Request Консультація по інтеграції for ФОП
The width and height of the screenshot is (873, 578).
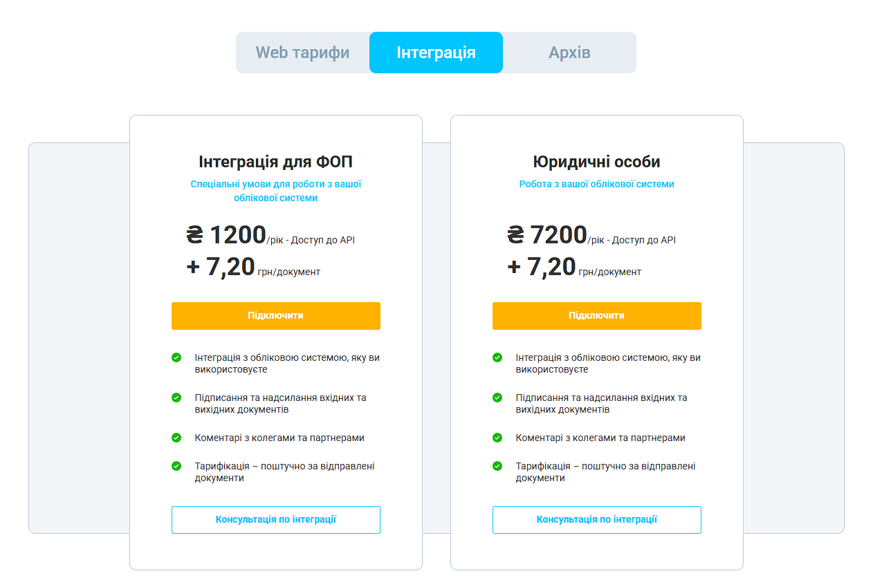(x=276, y=520)
